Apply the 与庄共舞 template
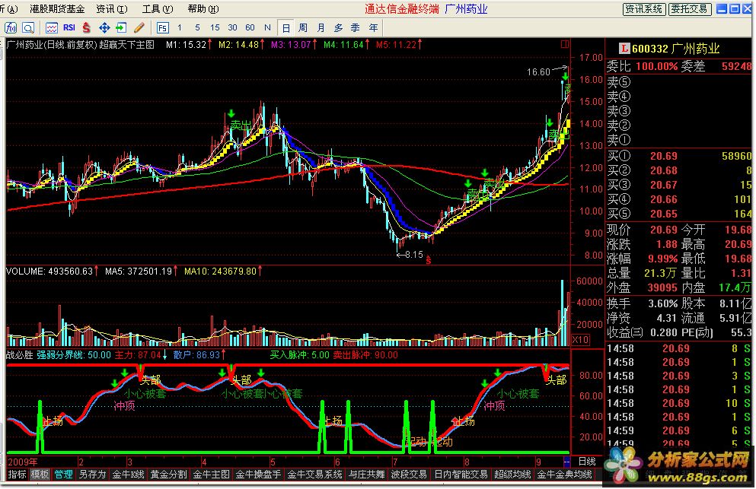 click(366, 475)
